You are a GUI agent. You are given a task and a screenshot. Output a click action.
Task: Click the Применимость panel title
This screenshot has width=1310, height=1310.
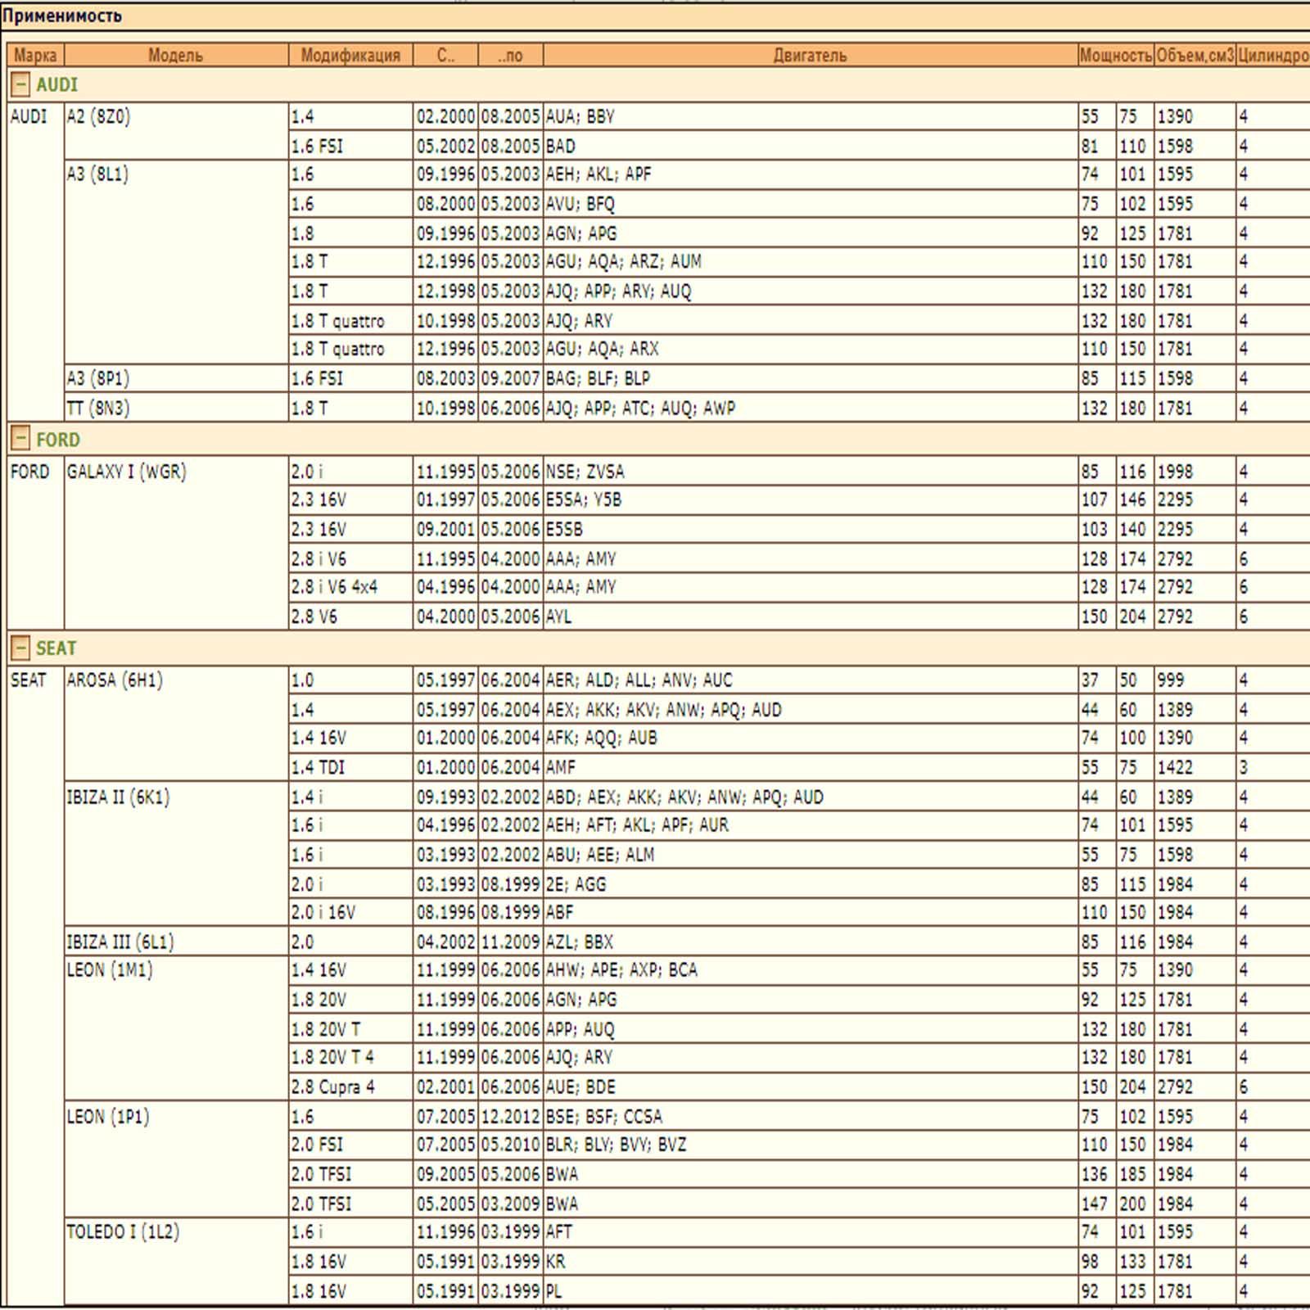tap(62, 16)
